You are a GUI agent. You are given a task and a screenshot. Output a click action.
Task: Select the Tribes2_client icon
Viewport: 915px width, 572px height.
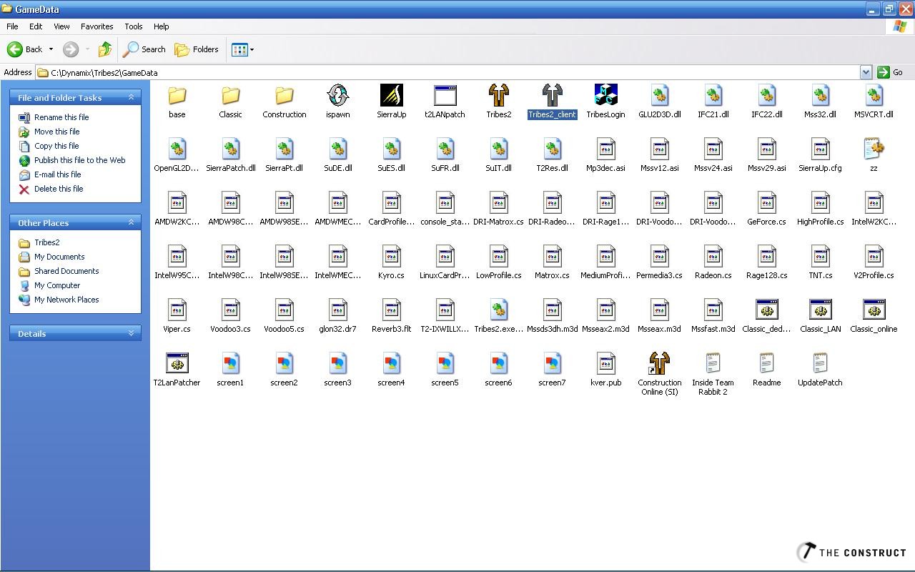tap(552, 95)
